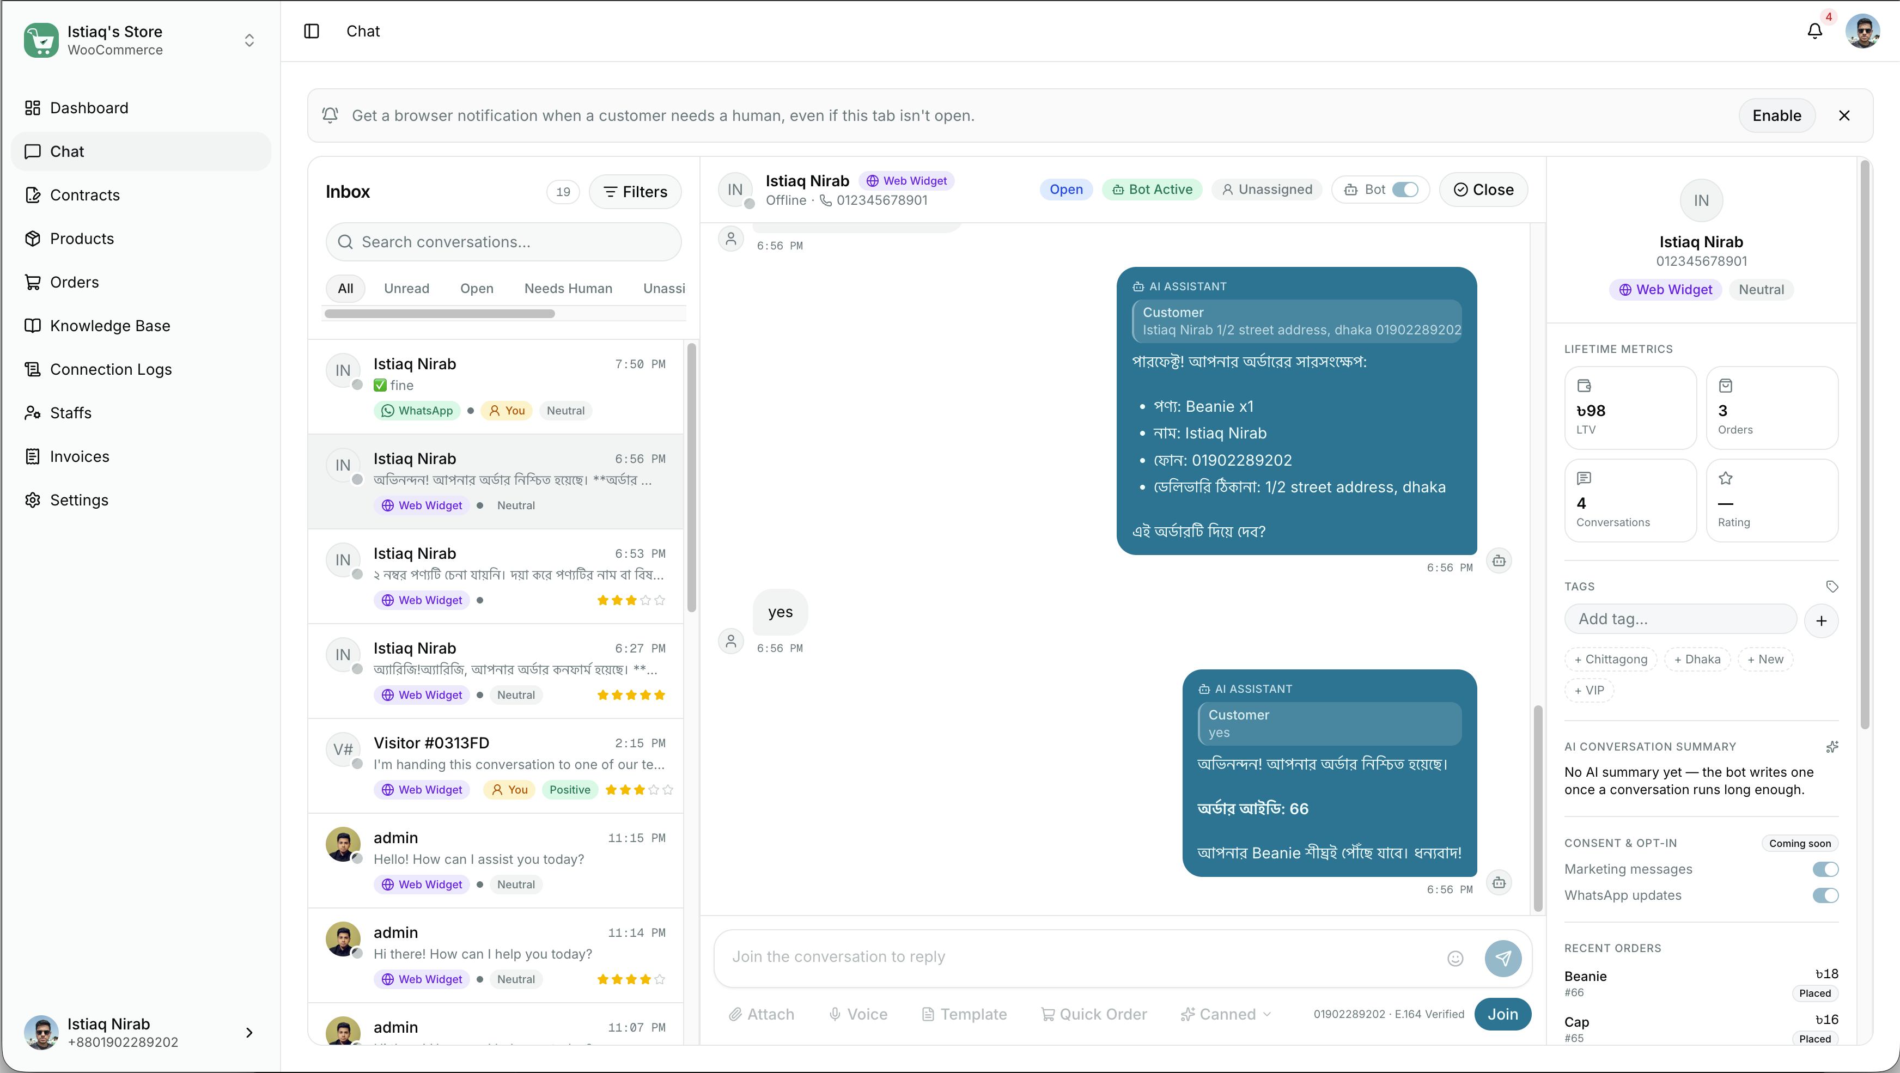Expand the Canned responses dropdown
The height and width of the screenshot is (1073, 1900).
(x=1226, y=1015)
